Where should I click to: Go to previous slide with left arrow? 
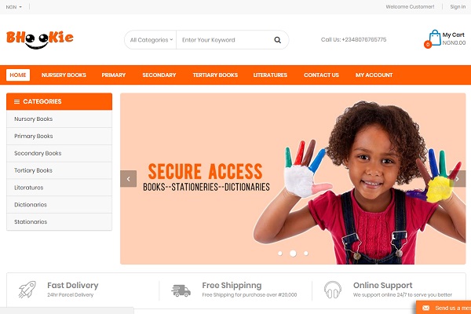128,179
